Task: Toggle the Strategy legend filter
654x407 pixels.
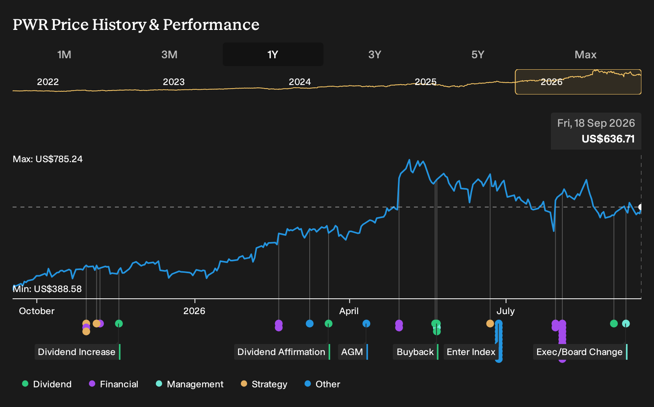Action: [264, 384]
